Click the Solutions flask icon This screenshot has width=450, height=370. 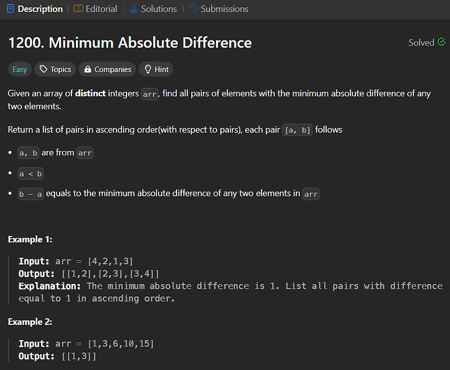133,9
